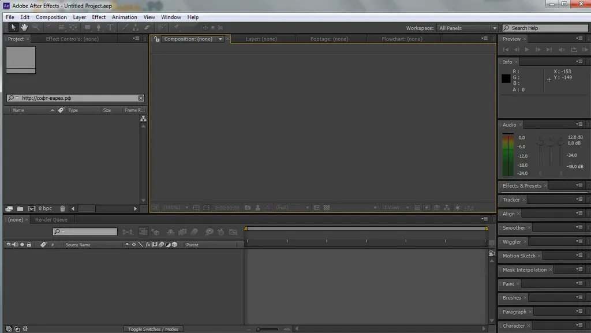Toggle region of interest in viewer
The image size is (591, 333).
pyautogui.click(x=206, y=208)
